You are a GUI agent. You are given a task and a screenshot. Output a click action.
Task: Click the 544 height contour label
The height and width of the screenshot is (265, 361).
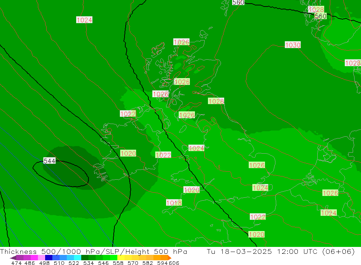[49, 161]
